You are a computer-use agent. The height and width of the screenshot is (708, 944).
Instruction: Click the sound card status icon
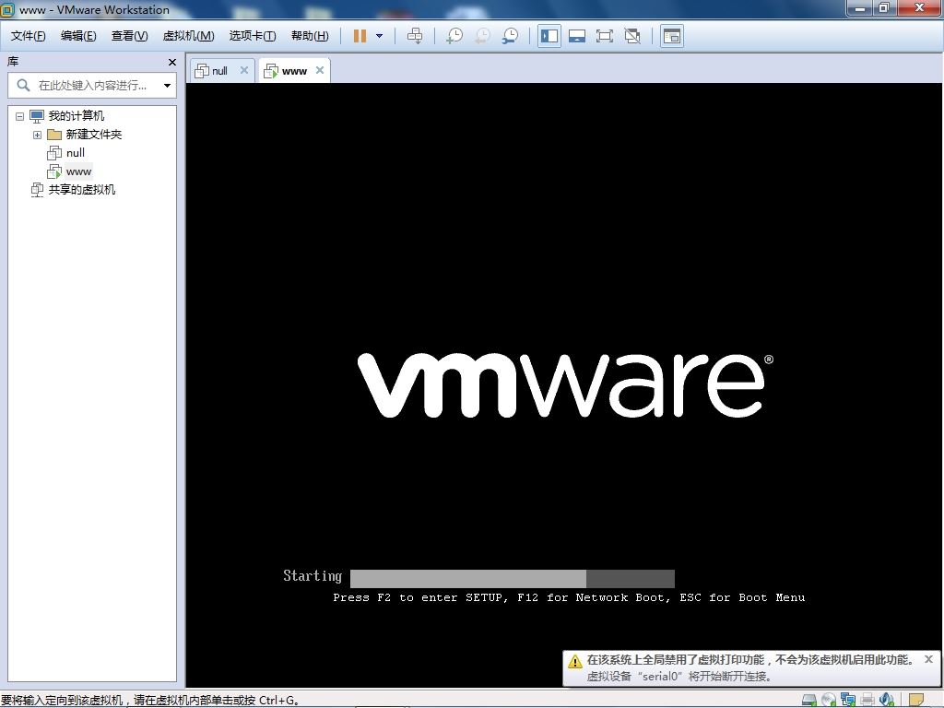(x=886, y=701)
